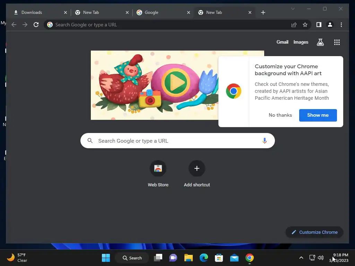Close the rightmost New Tab

click(x=250, y=12)
